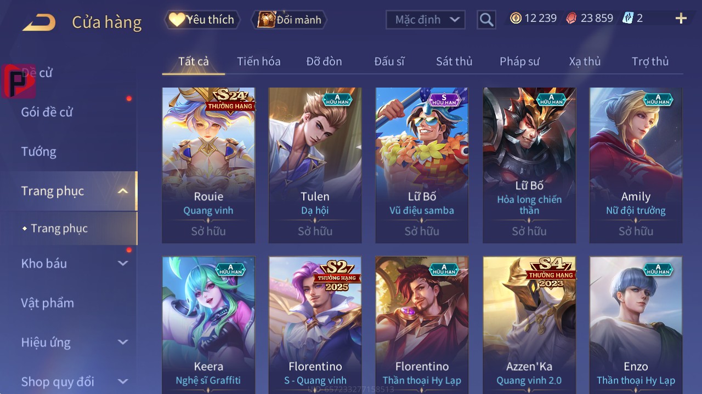
Task: Open the search magnifier icon
Action: coord(486,20)
